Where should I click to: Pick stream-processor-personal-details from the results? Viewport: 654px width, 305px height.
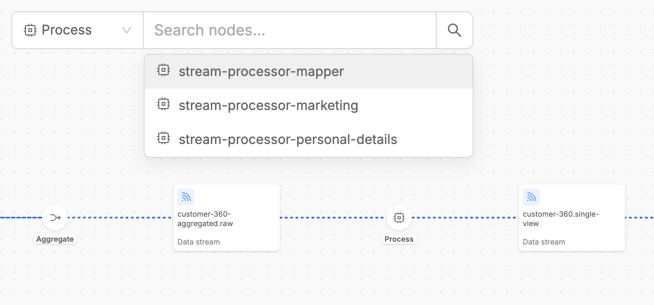point(287,139)
